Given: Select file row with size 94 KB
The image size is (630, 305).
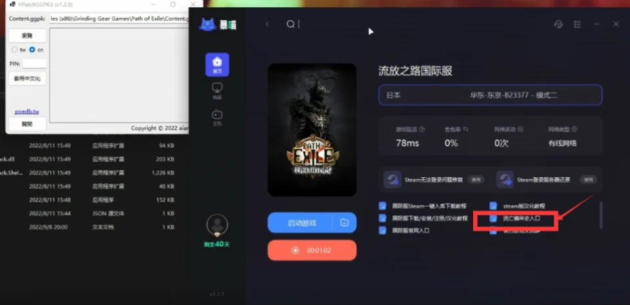Looking at the screenshot, I should tap(87, 145).
